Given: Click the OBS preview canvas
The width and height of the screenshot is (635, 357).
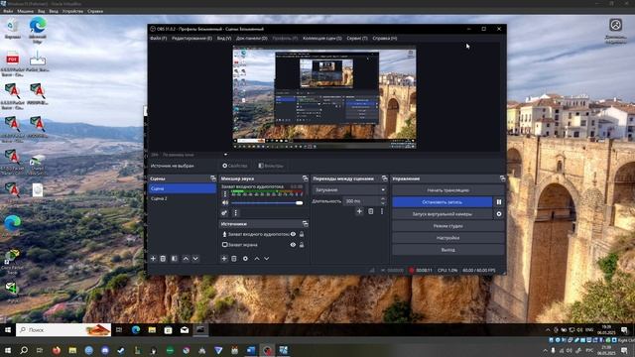Looking at the screenshot, I should point(324,97).
